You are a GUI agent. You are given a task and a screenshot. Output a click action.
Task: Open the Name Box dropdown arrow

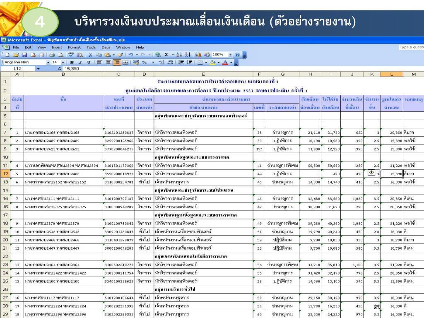38,69
